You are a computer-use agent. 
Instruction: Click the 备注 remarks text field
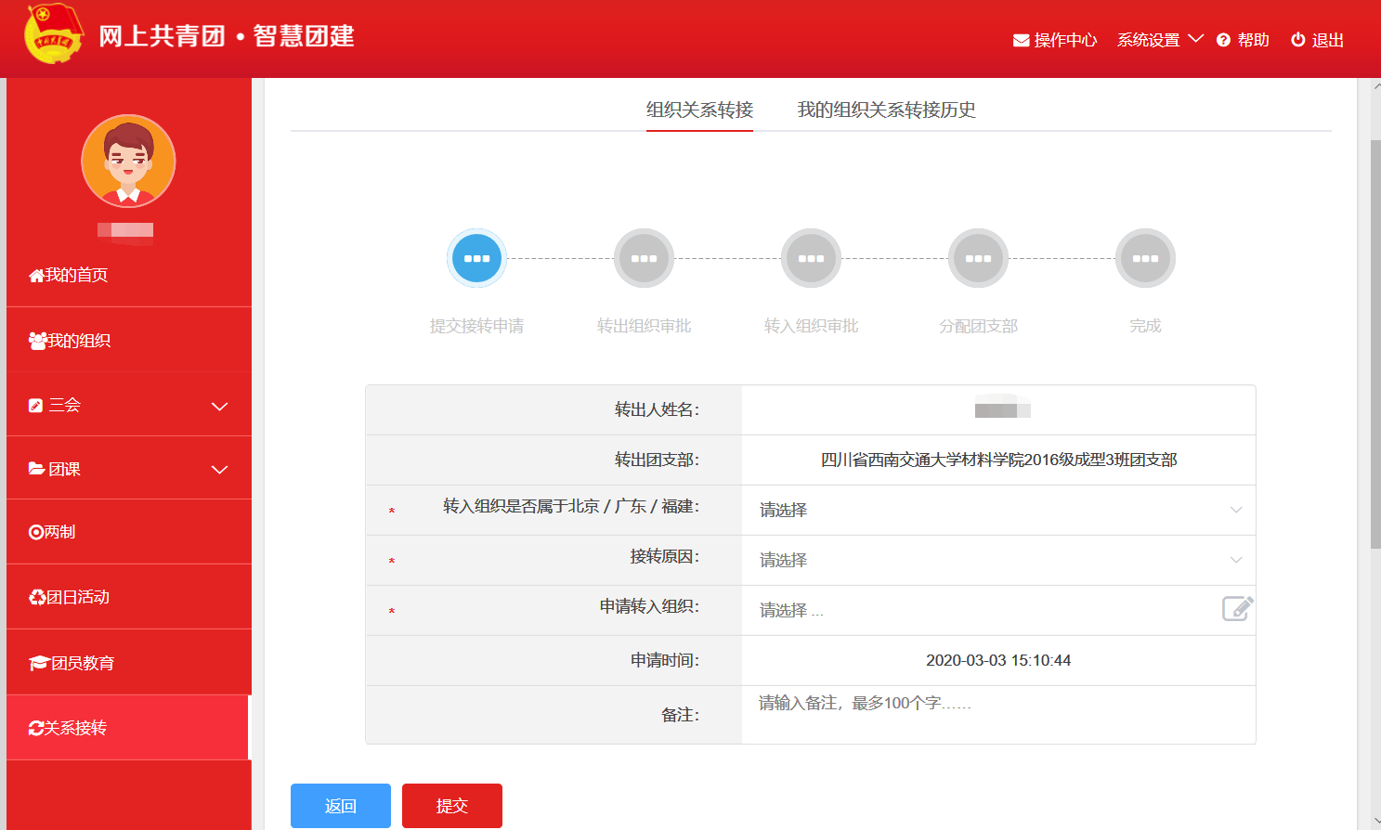tap(998, 714)
